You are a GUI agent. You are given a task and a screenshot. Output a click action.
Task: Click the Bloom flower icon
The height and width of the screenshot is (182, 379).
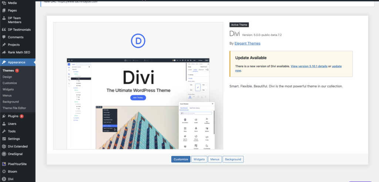4,172
